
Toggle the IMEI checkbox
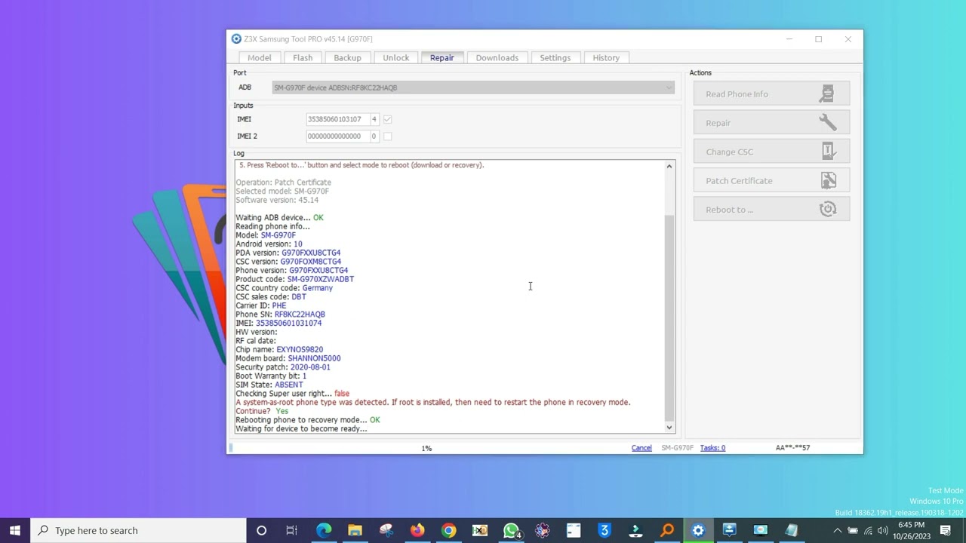[x=387, y=119]
